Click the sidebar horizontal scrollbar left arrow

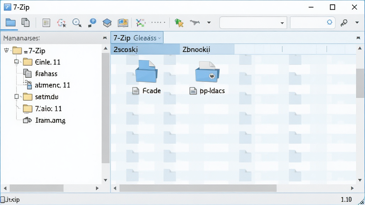[x=5, y=188]
